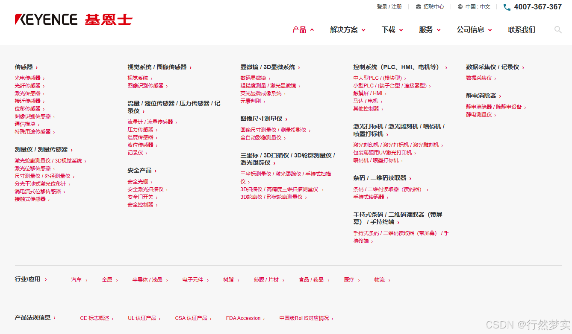This screenshot has height=334, width=572.
Task: Open the 联系我们 menu item
Action: click(x=522, y=29)
